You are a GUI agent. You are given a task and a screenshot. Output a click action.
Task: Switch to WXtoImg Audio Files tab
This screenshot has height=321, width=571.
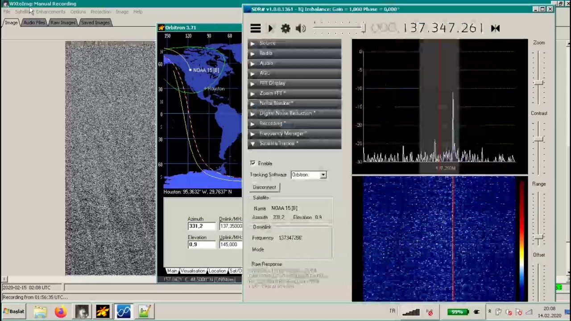[x=34, y=23]
